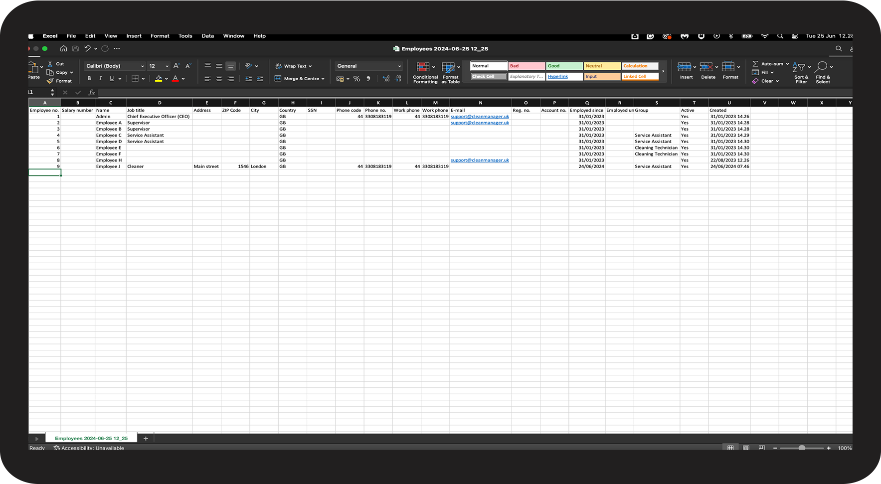
Task: Apply the Neutral cell style
Action: coord(602,66)
